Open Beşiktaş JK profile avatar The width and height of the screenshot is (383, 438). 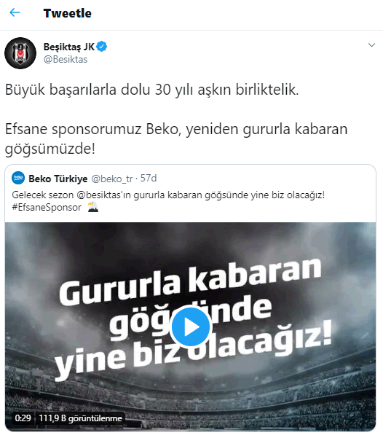click(x=20, y=53)
